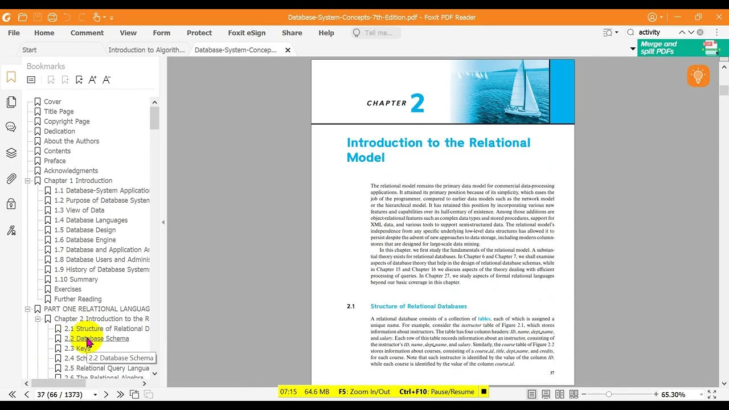Go to the next page

(x=106, y=394)
